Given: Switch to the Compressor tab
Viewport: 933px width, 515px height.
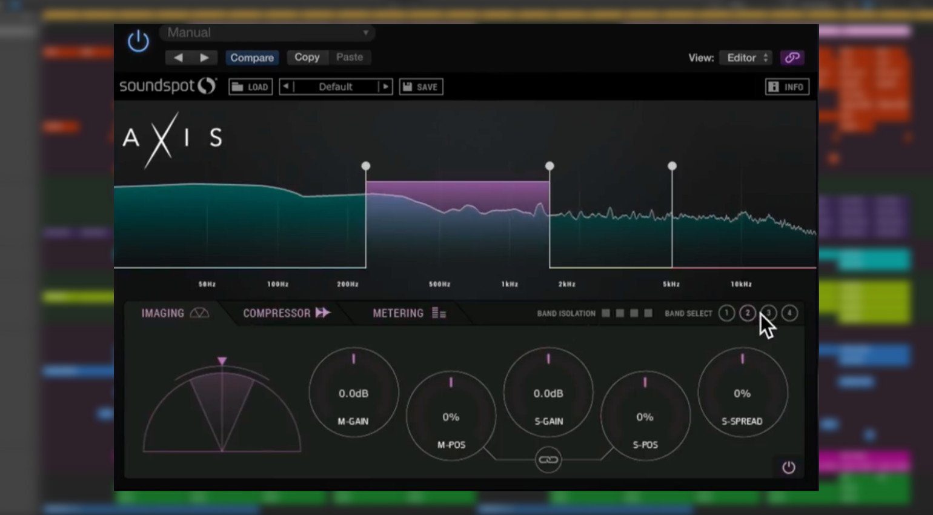Looking at the screenshot, I should click(285, 313).
